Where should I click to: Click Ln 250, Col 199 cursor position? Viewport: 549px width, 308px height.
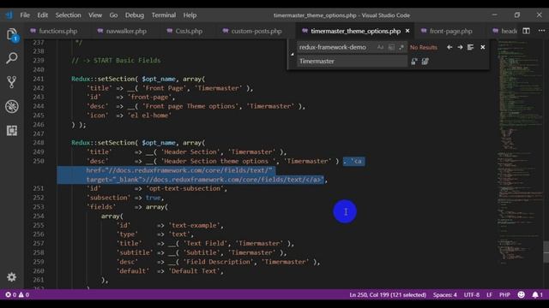[388, 294]
